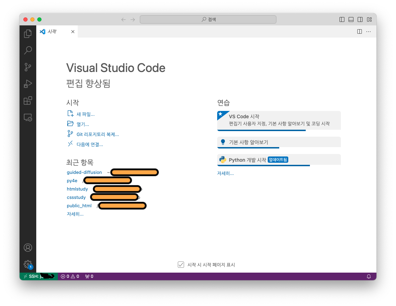
Task: Open recent item cssstudy
Action: point(76,197)
